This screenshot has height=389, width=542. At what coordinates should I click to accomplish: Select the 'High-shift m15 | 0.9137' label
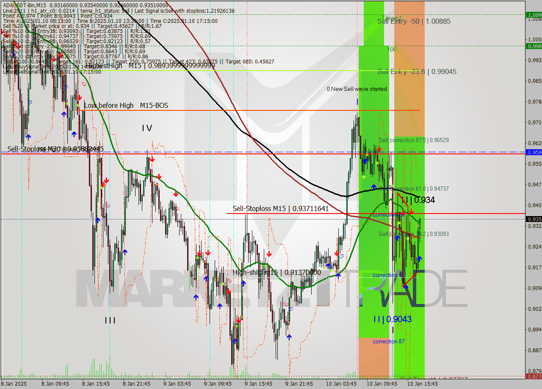coord(277,273)
